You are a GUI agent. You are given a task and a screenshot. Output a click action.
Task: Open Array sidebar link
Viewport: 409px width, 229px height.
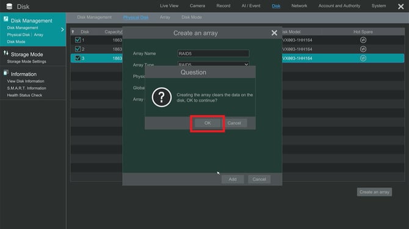click(x=38, y=35)
